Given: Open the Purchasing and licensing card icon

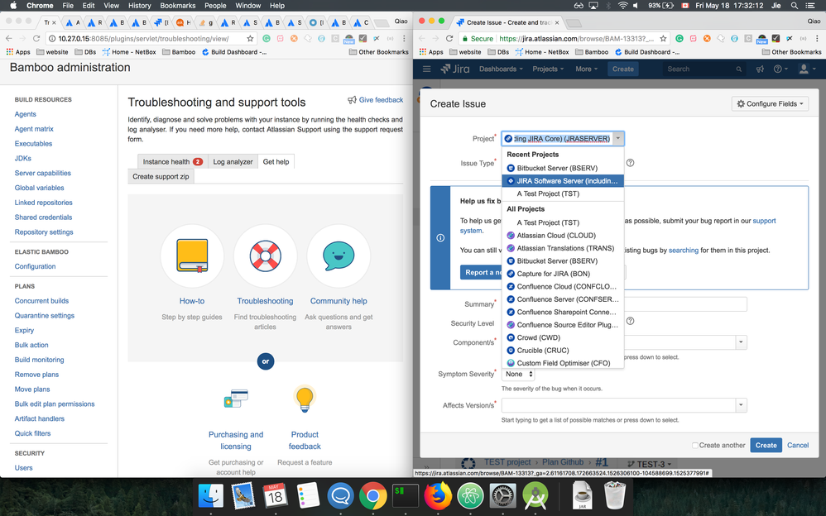Looking at the screenshot, I should click(x=236, y=399).
